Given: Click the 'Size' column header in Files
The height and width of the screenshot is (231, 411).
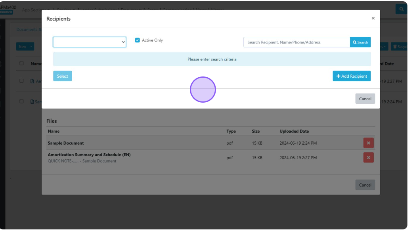Looking at the screenshot, I should coord(256,131).
